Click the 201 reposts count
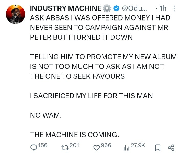This screenshot has height=153, width=184. tap(74, 145)
